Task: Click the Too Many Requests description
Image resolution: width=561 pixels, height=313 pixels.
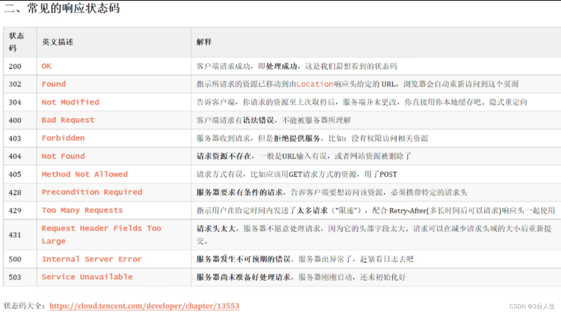Action: (x=82, y=210)
